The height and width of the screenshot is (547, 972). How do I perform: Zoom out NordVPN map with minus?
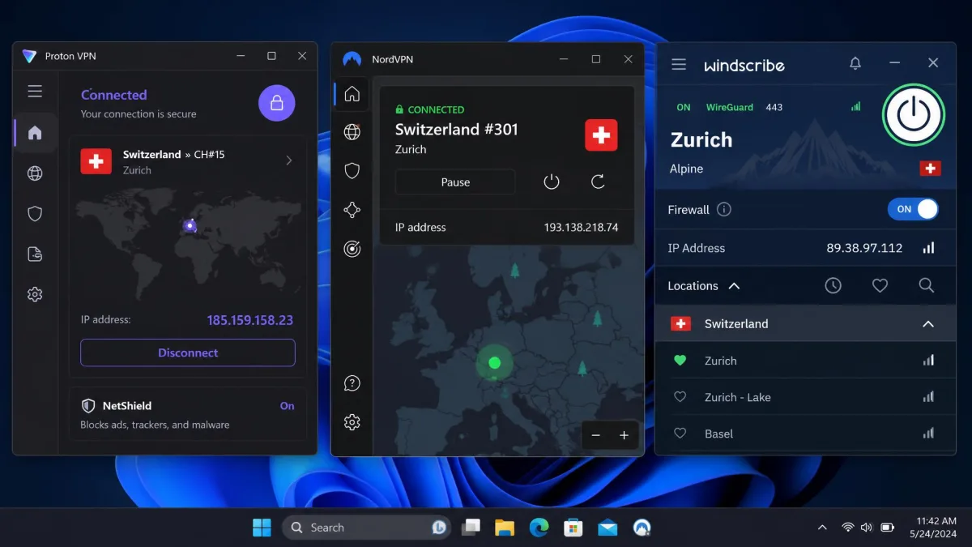tap(595, 435)
